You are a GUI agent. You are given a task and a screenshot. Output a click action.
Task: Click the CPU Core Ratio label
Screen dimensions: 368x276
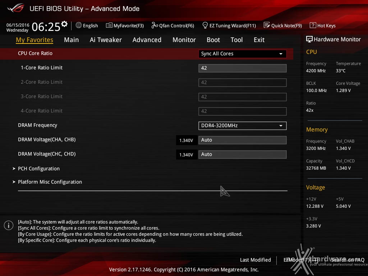pyautogui.click(x=35, y=53)
